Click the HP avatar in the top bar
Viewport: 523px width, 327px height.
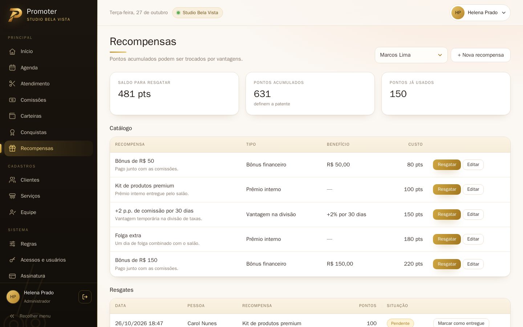tap(458, 13)
